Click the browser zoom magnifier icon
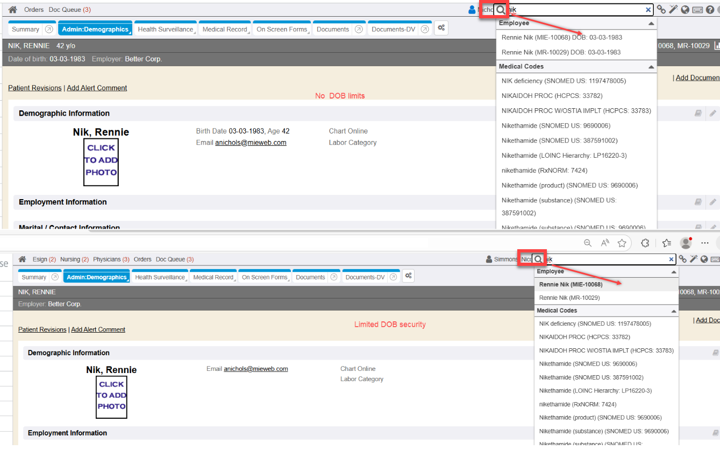 [588, 243]
